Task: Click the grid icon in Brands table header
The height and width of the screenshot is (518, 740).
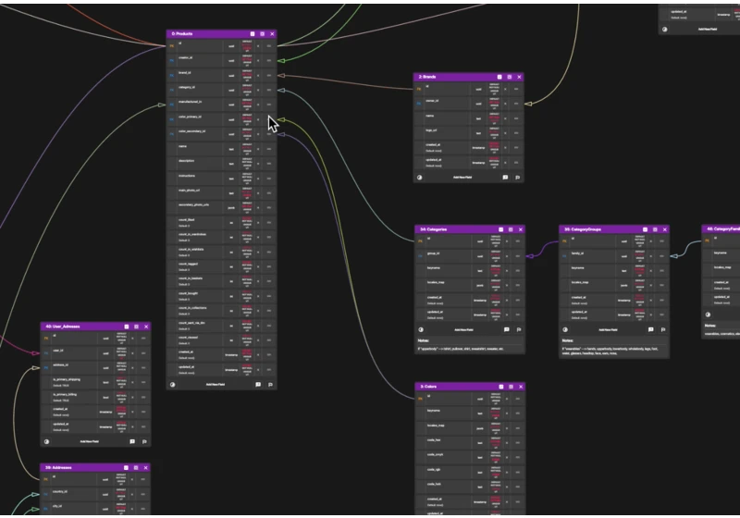Action: [x=510, y=77]
